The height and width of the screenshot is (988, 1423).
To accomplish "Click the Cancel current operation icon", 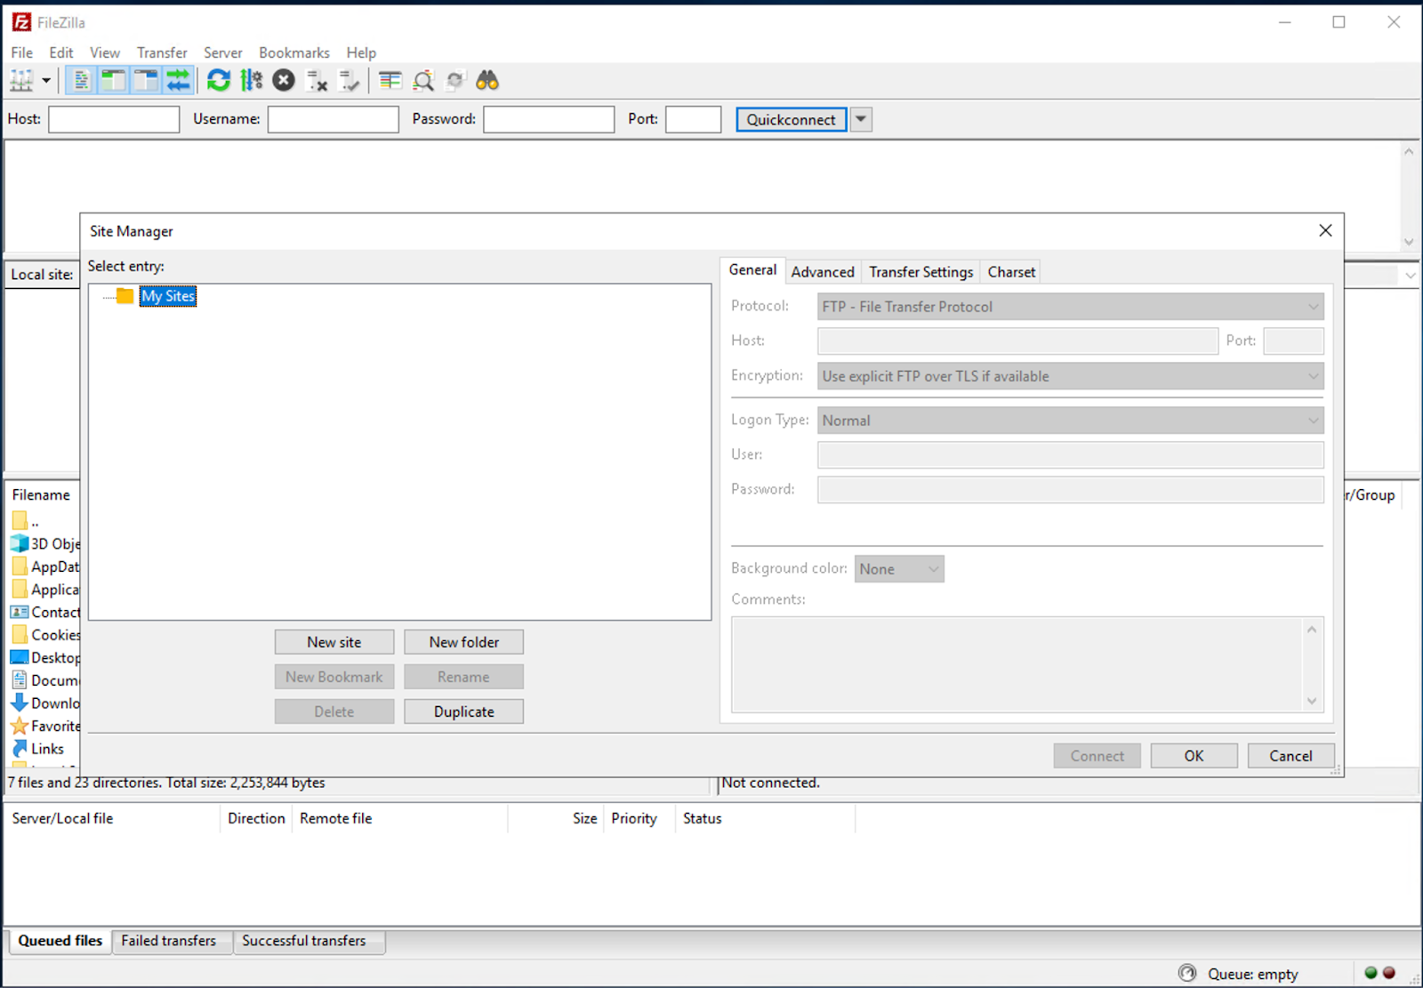I will click(x=284, y=81).
